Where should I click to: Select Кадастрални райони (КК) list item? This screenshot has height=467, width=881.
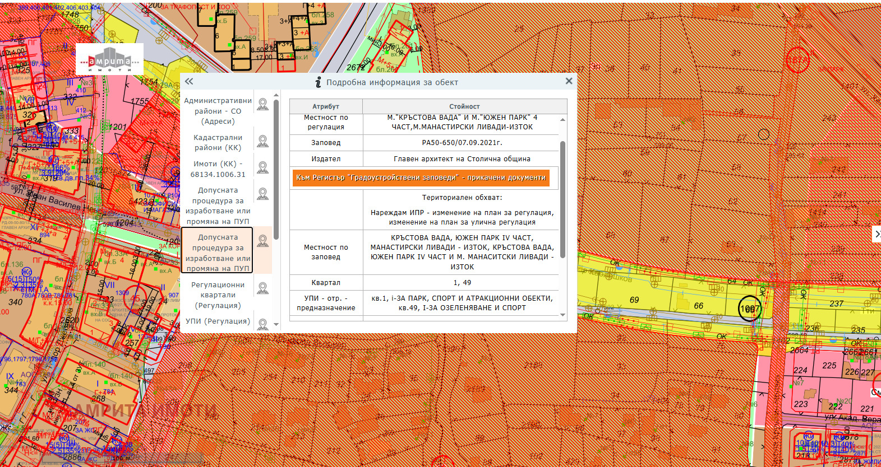218,142
